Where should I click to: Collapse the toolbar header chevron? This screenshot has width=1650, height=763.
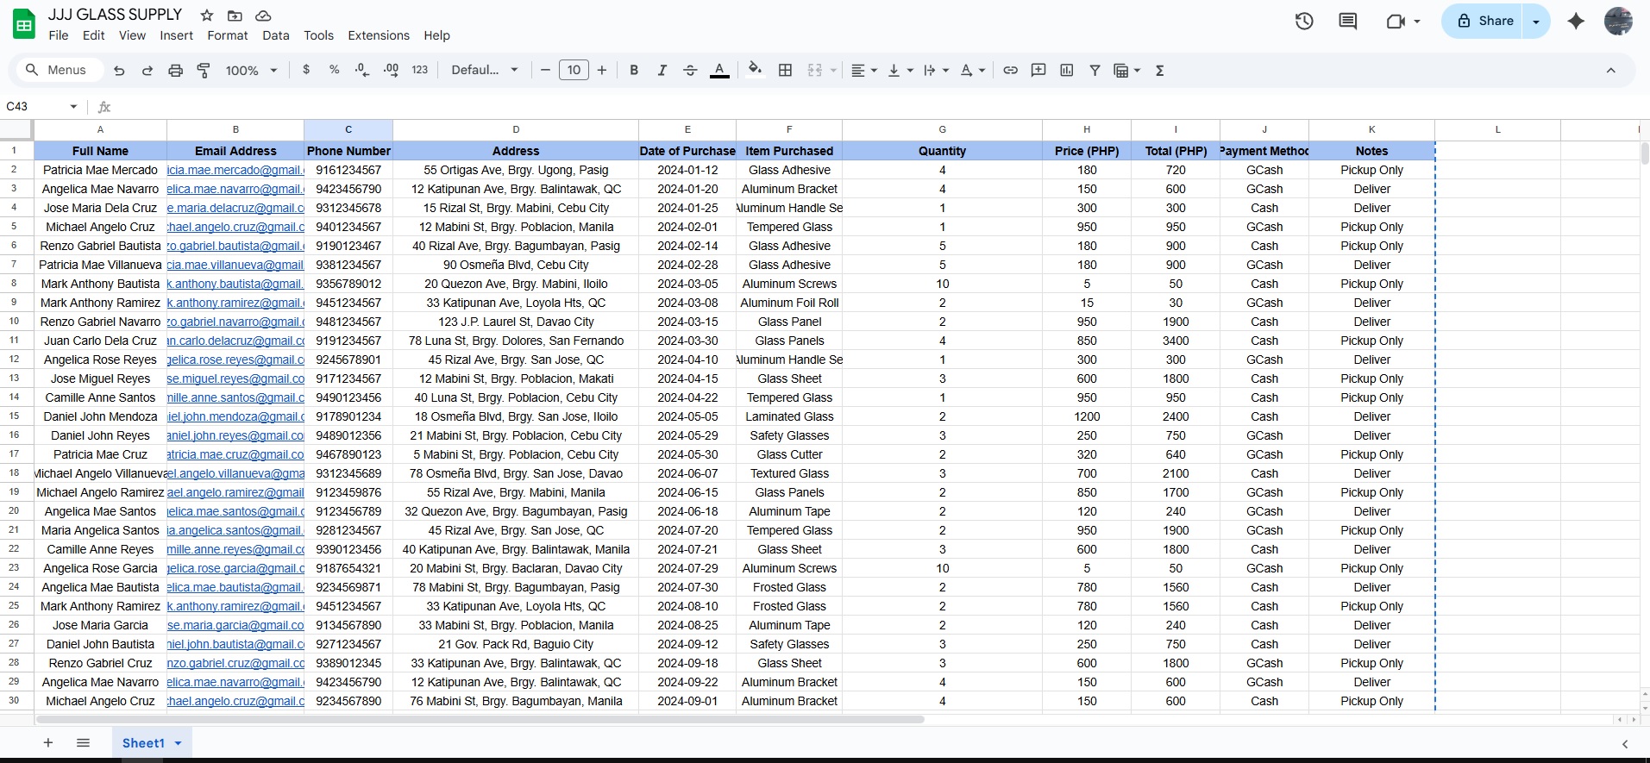pyautogui.click(x=1610, y=71)
